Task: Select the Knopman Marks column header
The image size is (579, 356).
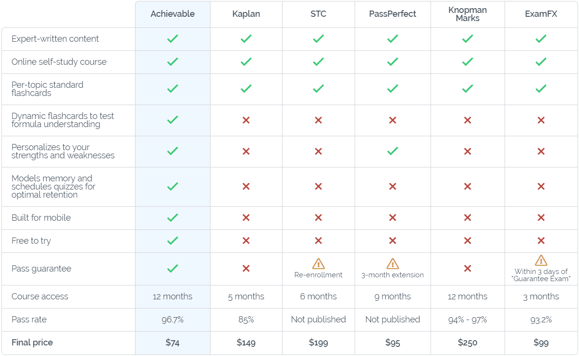Action: (468, 14)
